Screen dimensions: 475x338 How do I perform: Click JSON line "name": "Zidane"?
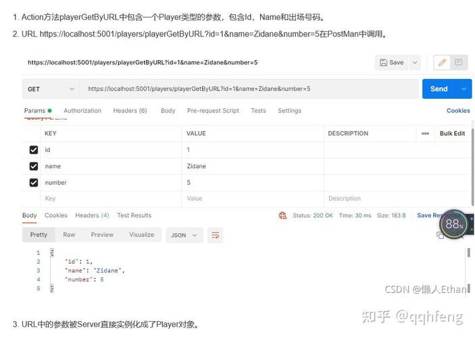click(x=95, y=270)
